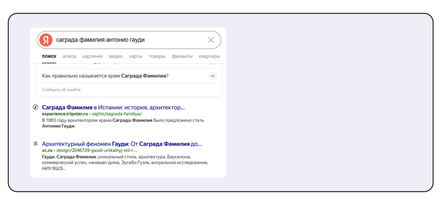
Task: Focus the search field with саграда фамилия
Action: 129,40
